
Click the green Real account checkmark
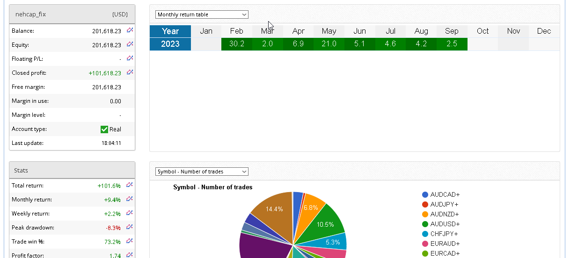(104, 129)
